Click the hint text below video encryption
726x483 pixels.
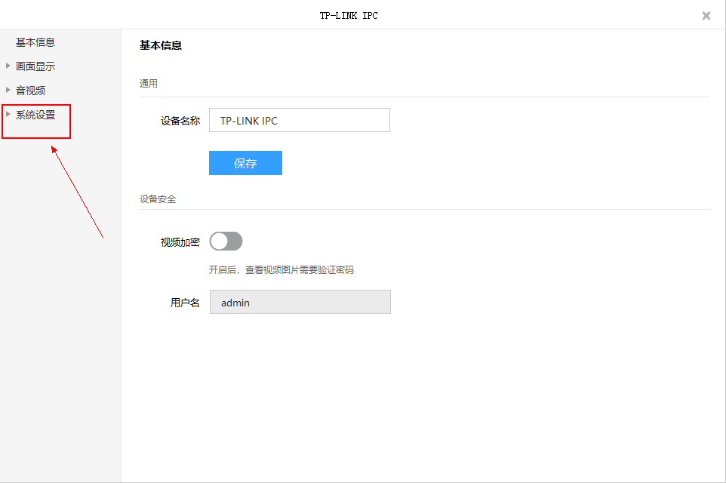point(281,270)
